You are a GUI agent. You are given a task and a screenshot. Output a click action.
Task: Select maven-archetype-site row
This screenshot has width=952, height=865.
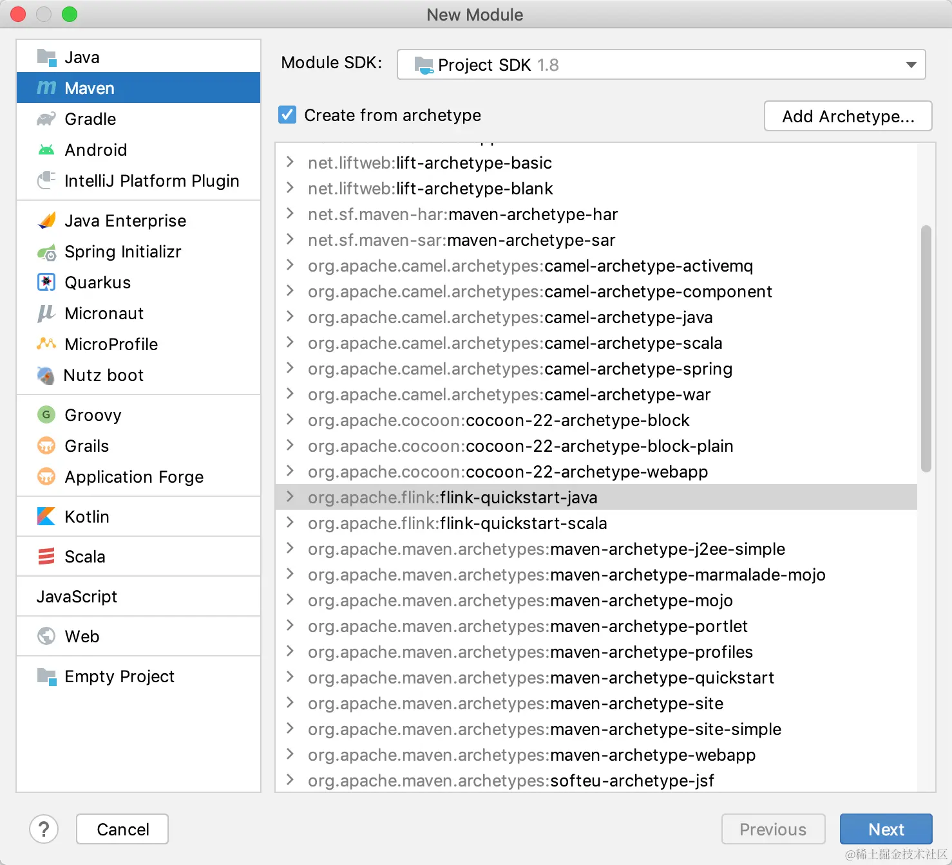click(596, 703)
